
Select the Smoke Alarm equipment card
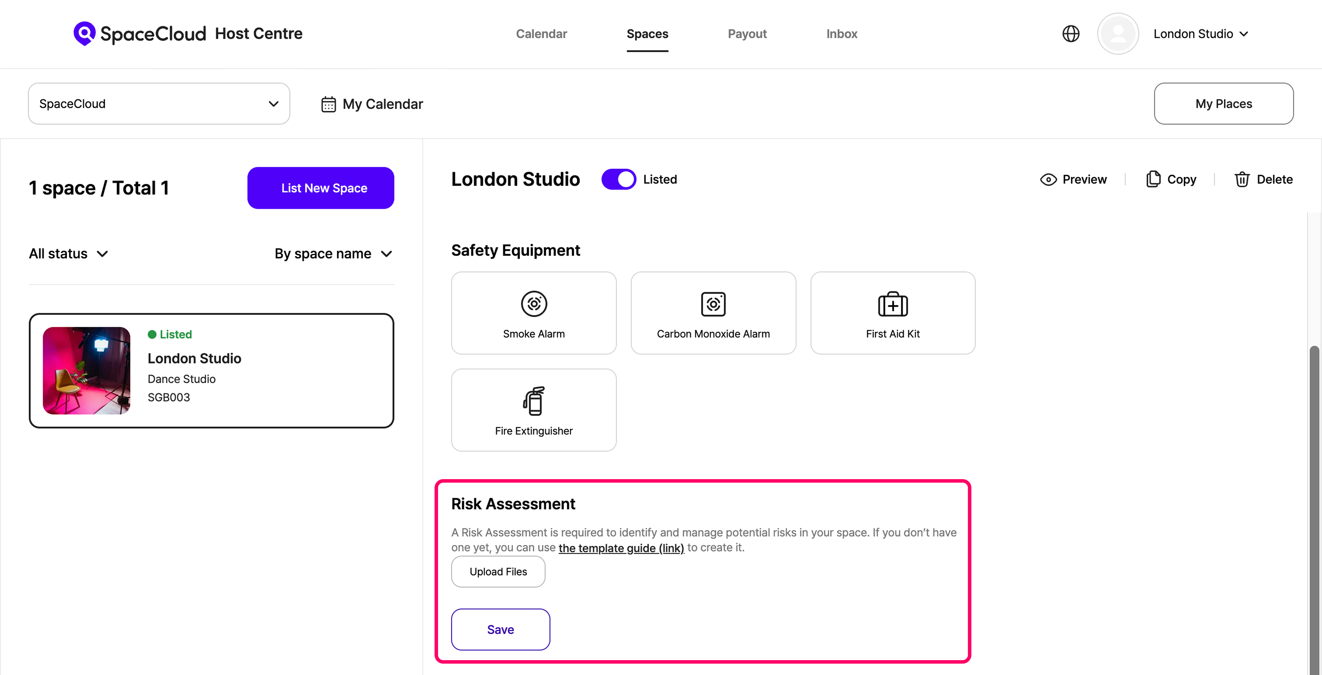(x=534, y=313)
